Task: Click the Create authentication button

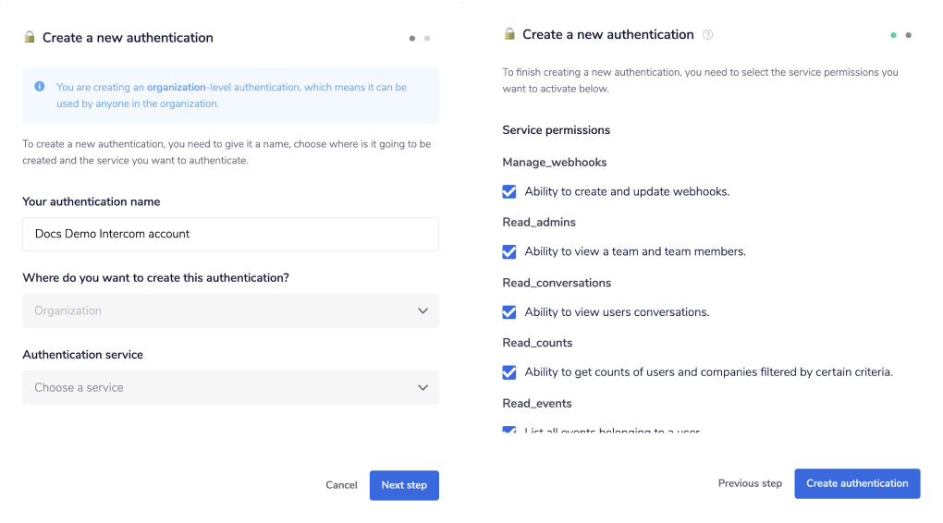Action: click(857, 483)
